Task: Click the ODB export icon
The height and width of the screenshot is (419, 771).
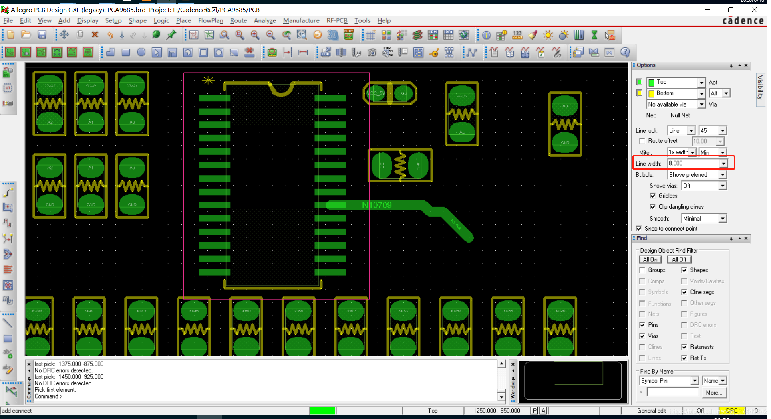Action: (326, 52)
